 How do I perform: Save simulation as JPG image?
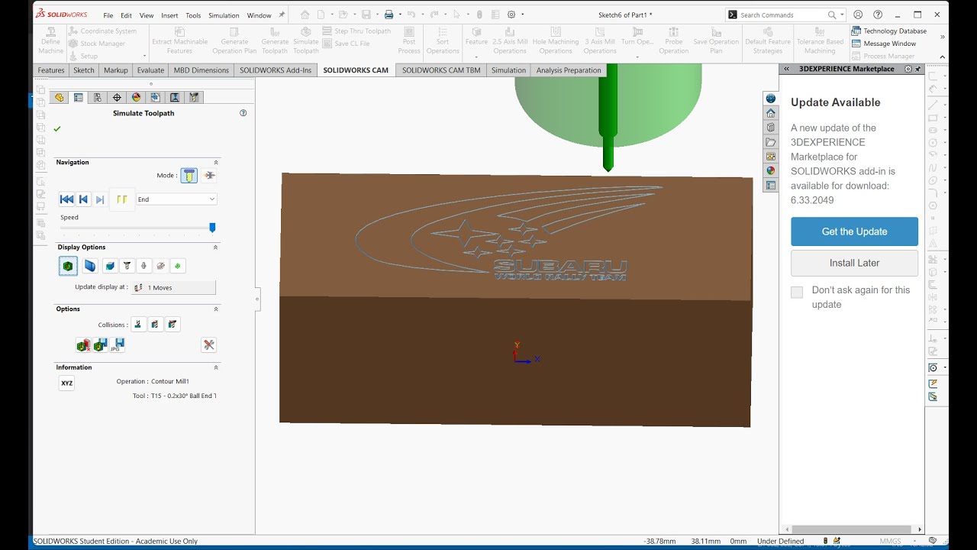[x=117, y=345]
